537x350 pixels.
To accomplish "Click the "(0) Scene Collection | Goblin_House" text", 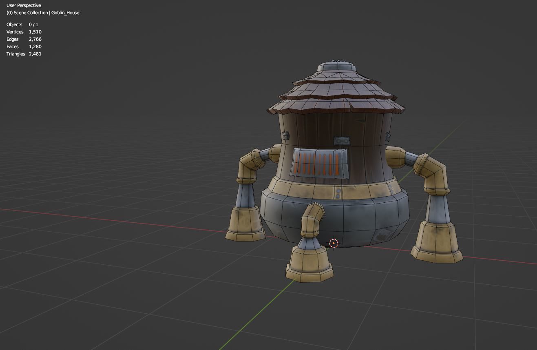I will point(43,13).
